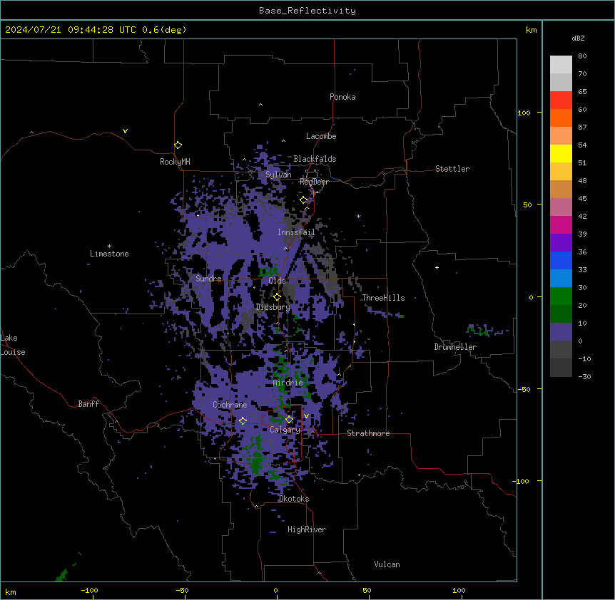This screenshot has height=600, width=615.
Task: Click the Base_Reflectivity title text
Action: click(307, 11)
